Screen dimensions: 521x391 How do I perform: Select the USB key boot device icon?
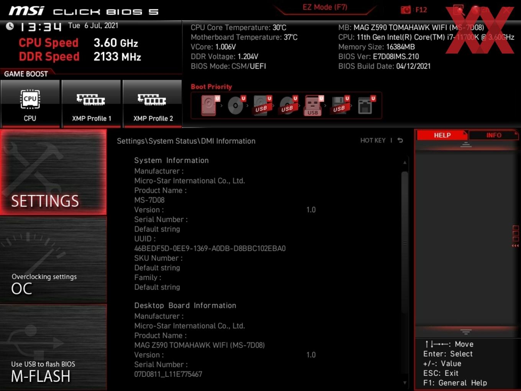[314, 105]
